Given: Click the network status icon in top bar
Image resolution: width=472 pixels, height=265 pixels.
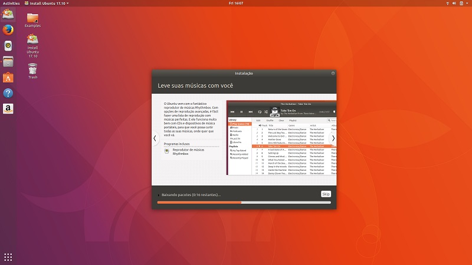Looking at the screenshot, I should (447, 3).
